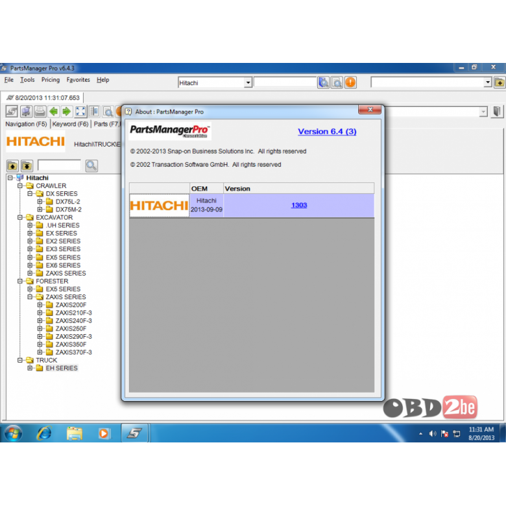The height and width of the screenshot is (506, 506).
Task: Click the PartsManager Pro taskbar button
Action: 134,433
